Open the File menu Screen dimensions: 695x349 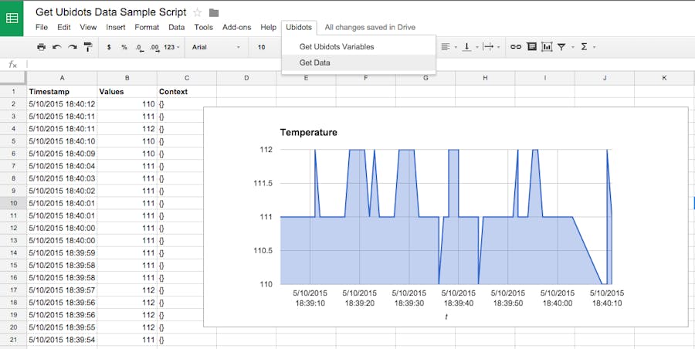[41, 27]
